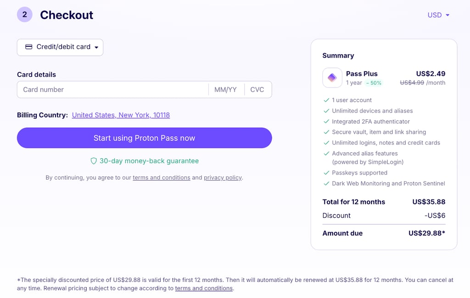Viewport: 470px width, 298px height.
Task: Focus the Card number field
Action: pos(113,89)
